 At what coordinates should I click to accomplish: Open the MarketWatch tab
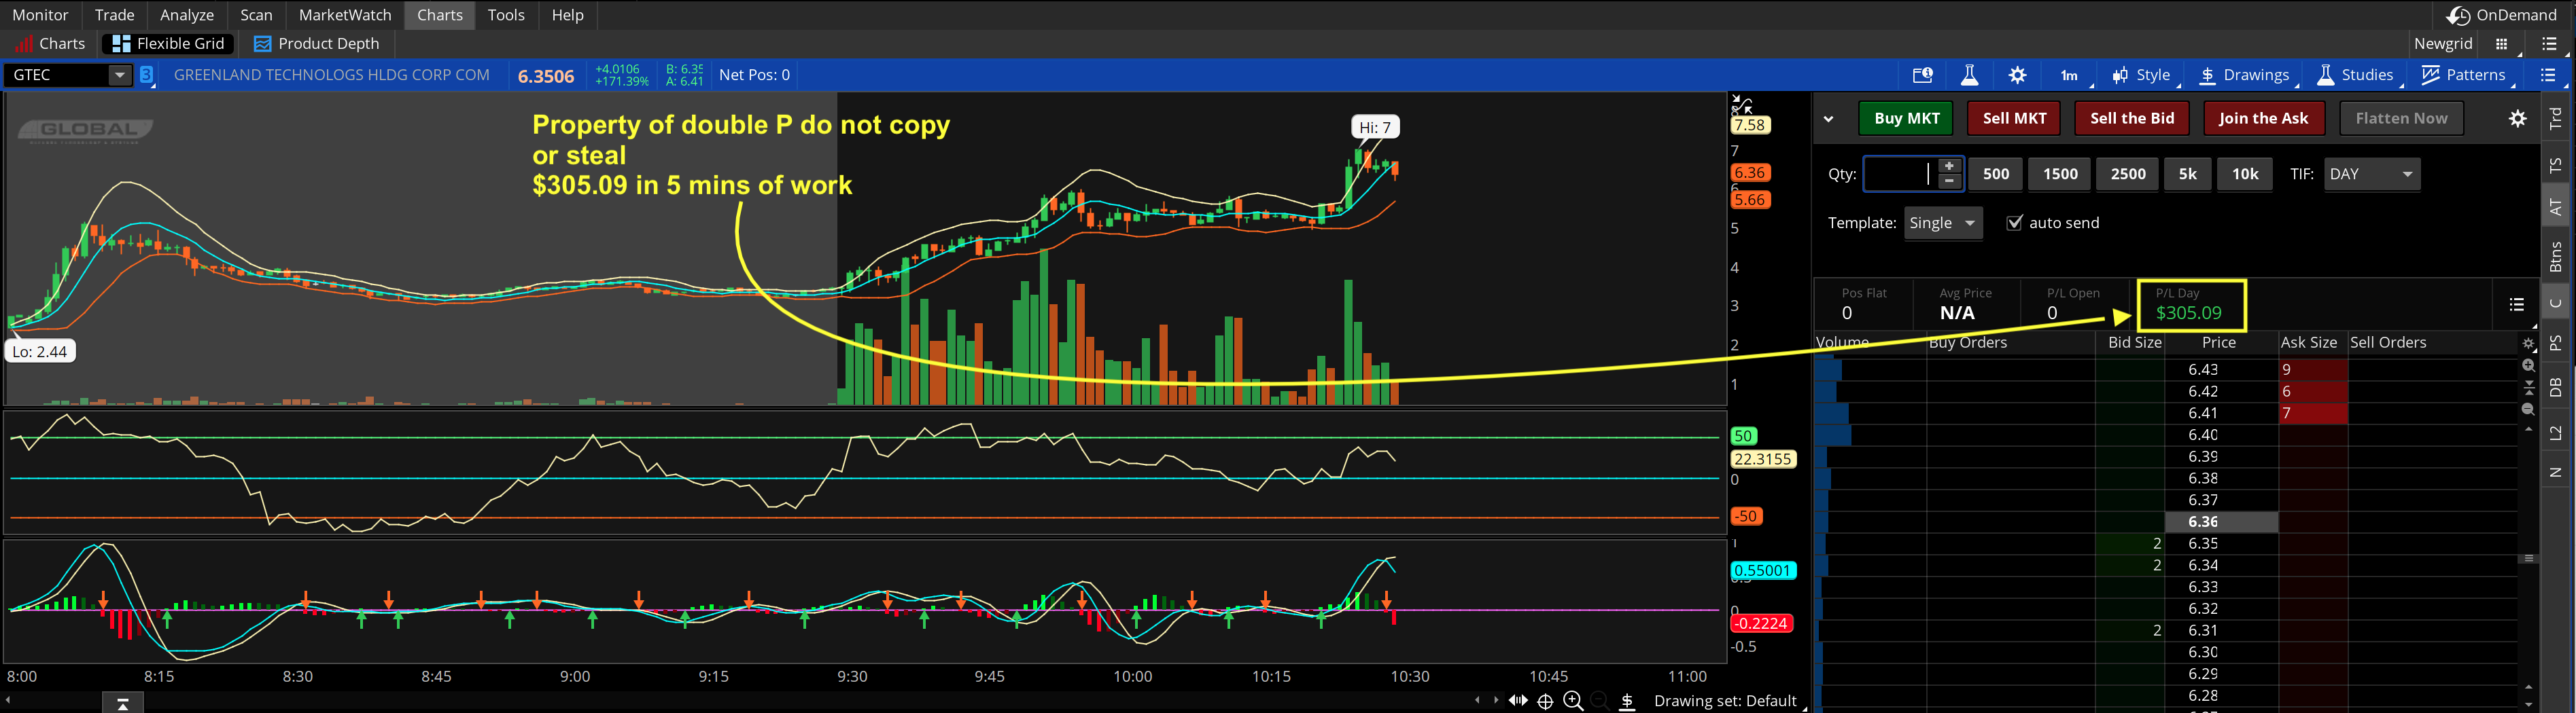344,15
